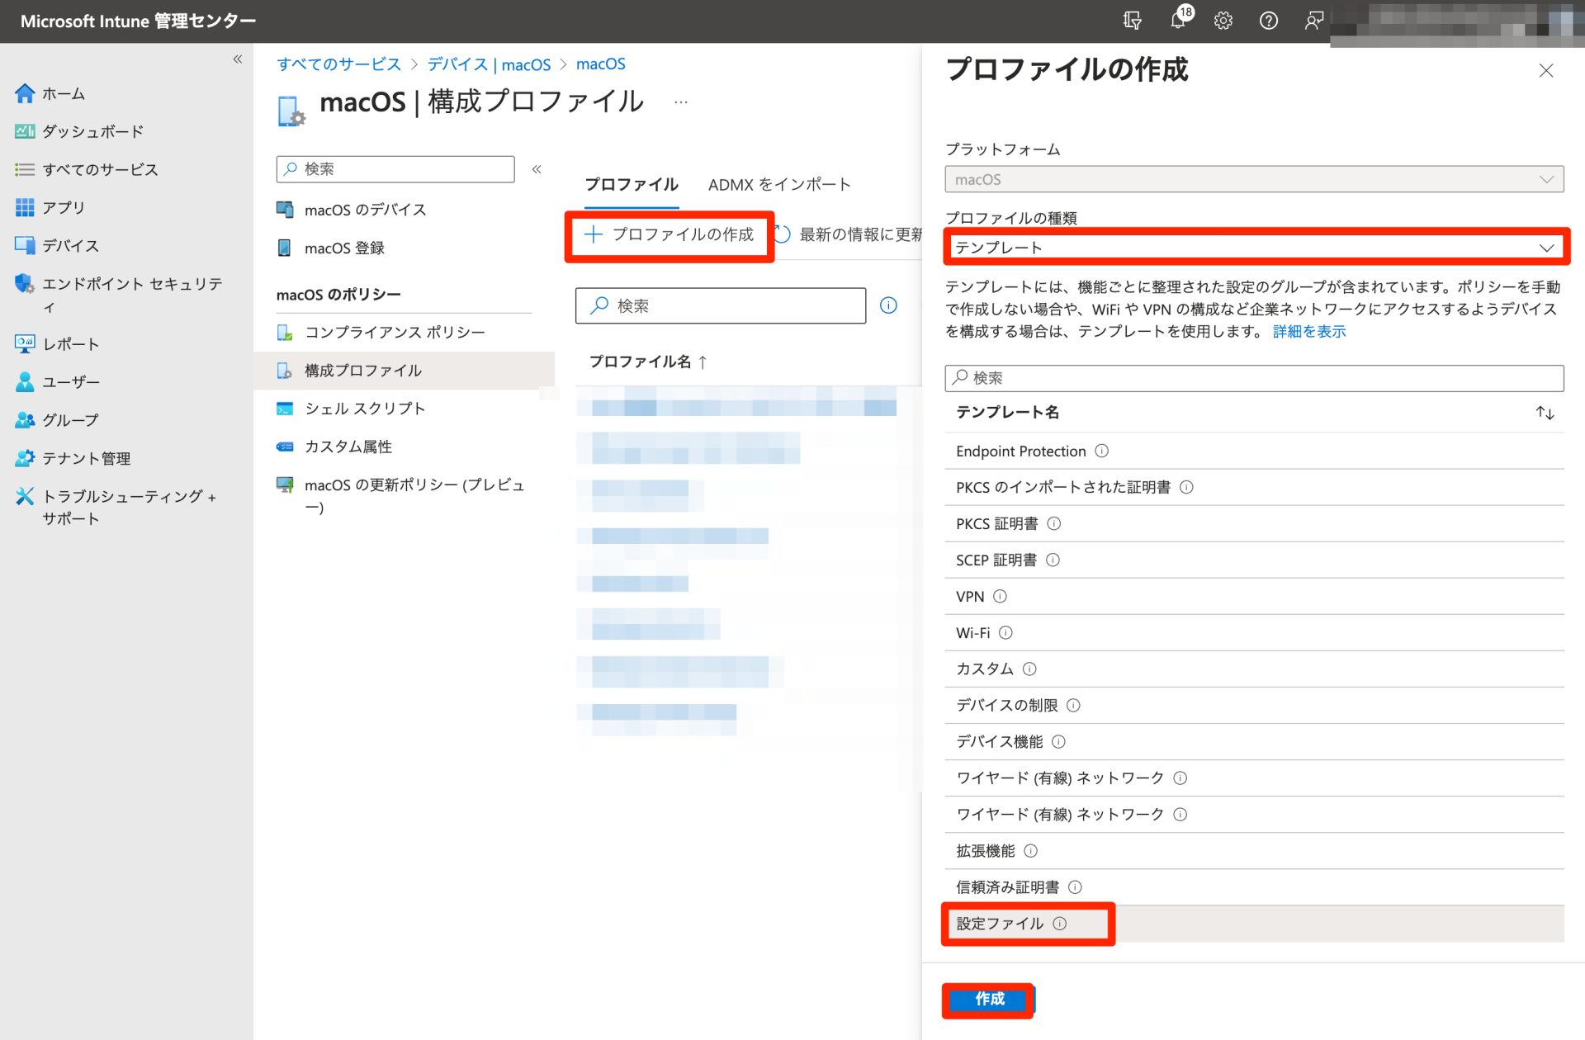The width and height of the screenshot is (1585, 1040).
Task: Click the 作成 button to create profile
Action: point(988,1000)
